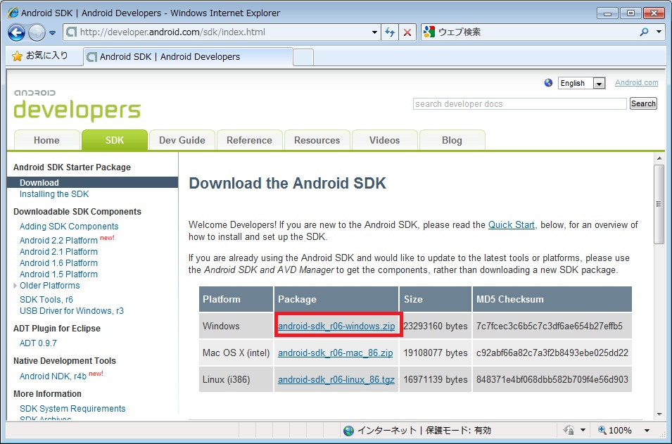Click the Search button

click(x=643, y=103)
